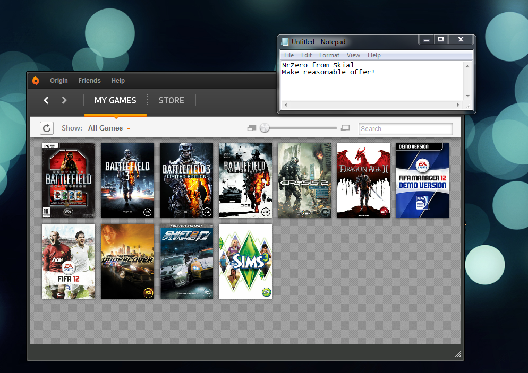Click the thumbnail size slider handle
This screenshot has height=373, width=528.
(265, 128)
